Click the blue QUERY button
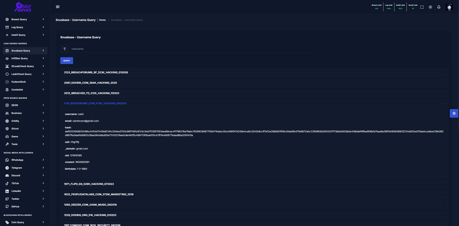The height and width of the screenshot is (226, 459). coord(67,61)
